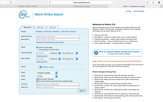Click Currency input field
The image size is (163, 102).
click(58, 84)
